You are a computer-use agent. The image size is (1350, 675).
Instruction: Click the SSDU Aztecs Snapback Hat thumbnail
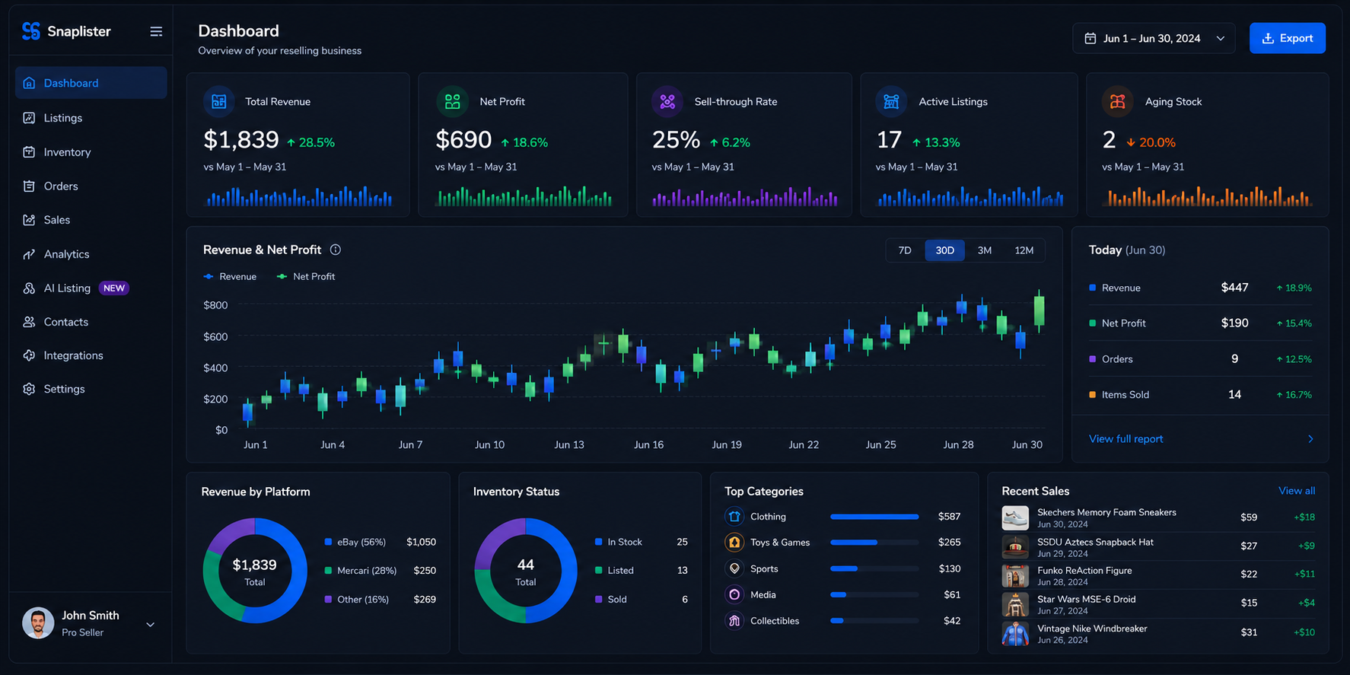1015,547
